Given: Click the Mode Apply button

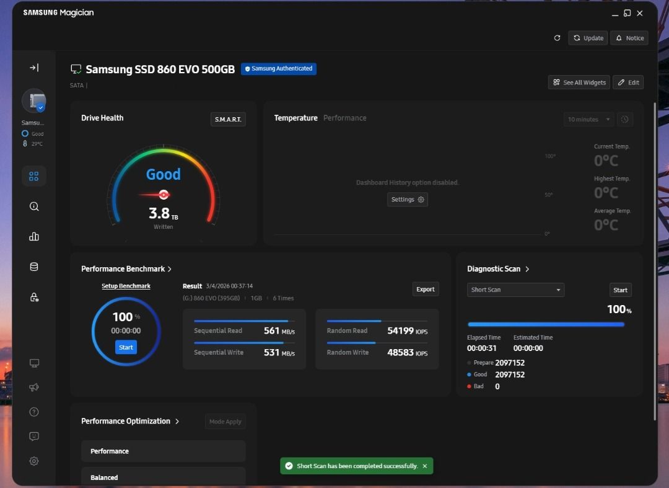Looking at the screenshot, I should [x=225, y=422].
